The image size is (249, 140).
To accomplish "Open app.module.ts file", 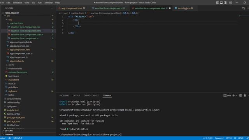I will click(17, 61).
